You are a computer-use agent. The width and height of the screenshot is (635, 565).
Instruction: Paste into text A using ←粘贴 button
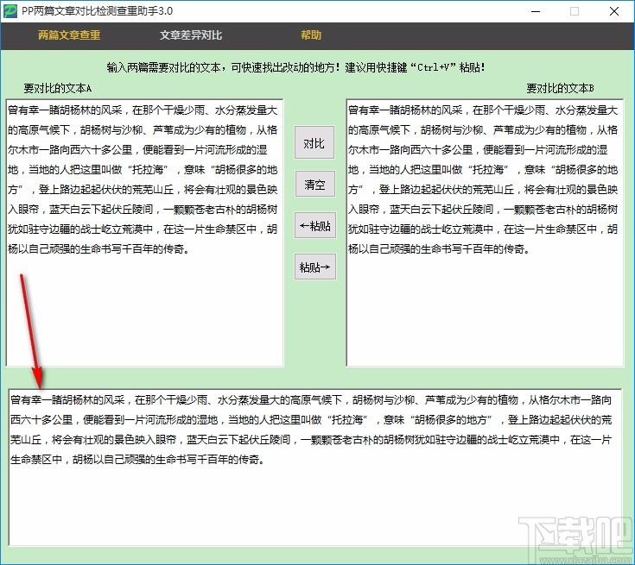point(314,226)
